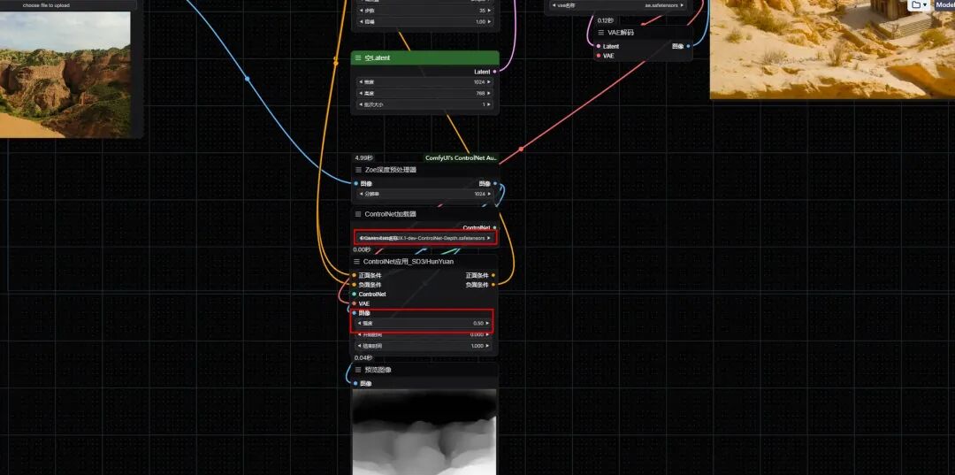Open the ControlNet应用_SD3/HunYuan node menu icon

[357, 261]
